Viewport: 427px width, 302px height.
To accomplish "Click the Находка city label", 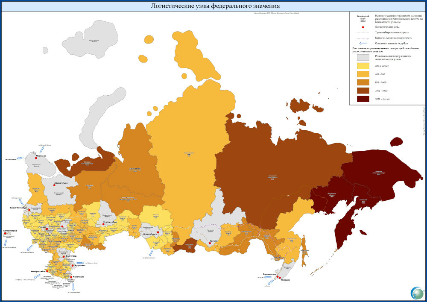I will coord(286,280).
